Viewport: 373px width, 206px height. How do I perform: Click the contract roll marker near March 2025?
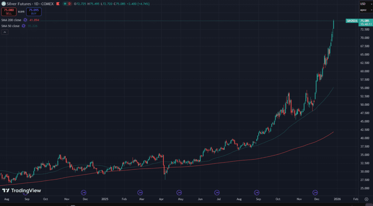[x=140, y=193]
